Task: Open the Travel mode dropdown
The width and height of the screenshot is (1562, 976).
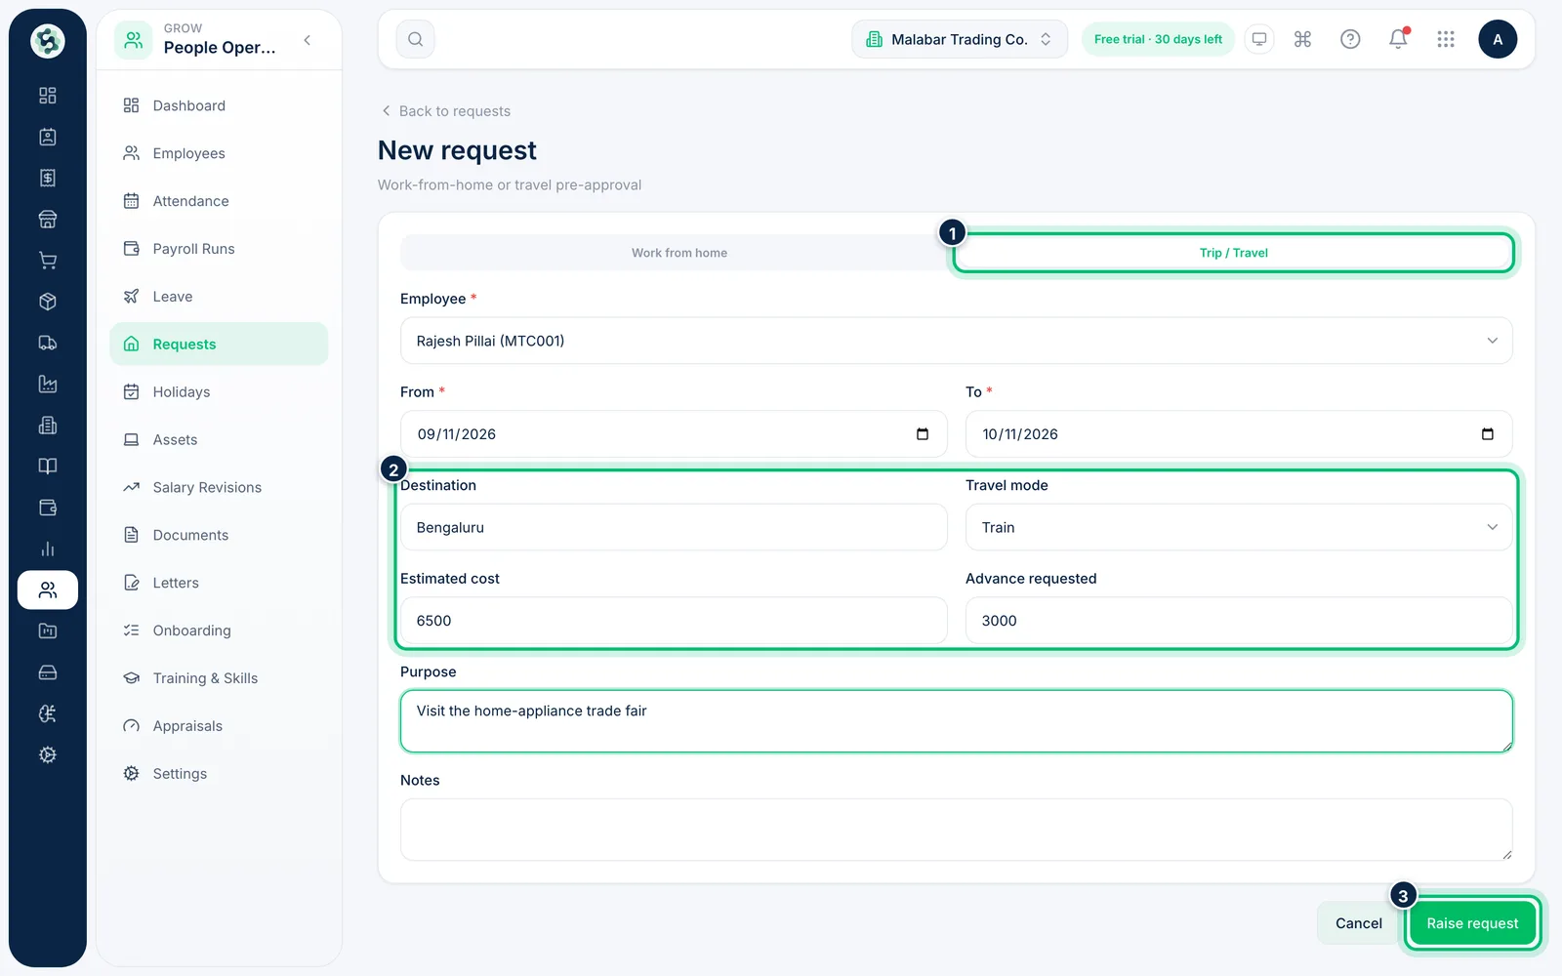Action: 1238,527
